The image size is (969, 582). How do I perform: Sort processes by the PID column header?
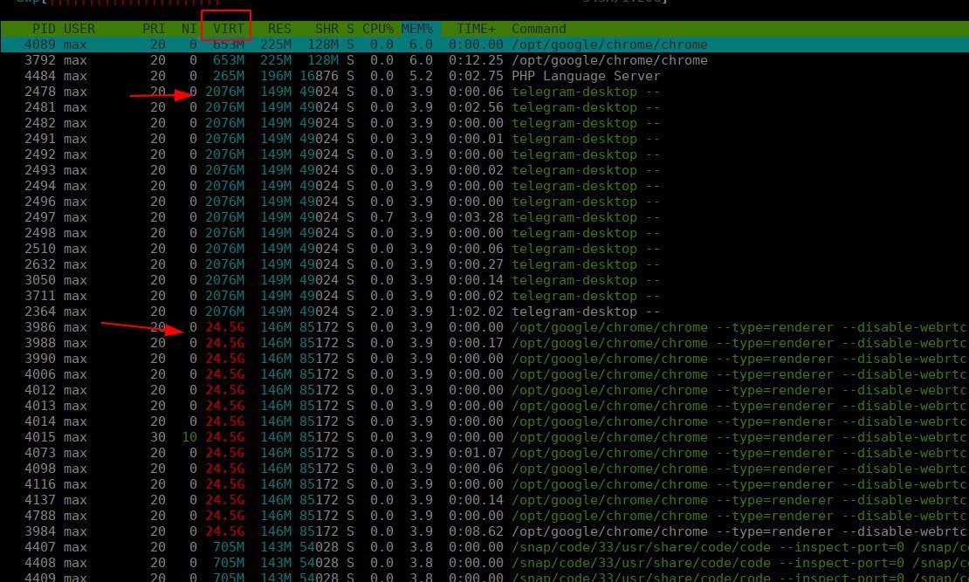[44, 29]
